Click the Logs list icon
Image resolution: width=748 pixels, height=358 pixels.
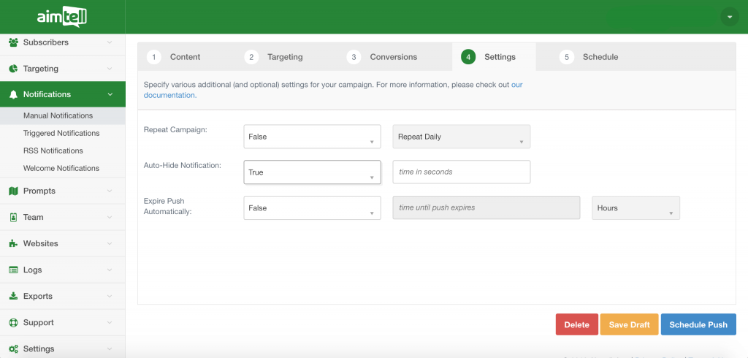(x=13, y=270)
